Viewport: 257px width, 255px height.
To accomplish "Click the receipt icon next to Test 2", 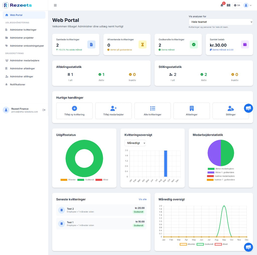I will (62, 210).
